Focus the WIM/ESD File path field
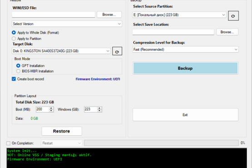Viewport: 252px width, 168px height. (x=54, y=15)
